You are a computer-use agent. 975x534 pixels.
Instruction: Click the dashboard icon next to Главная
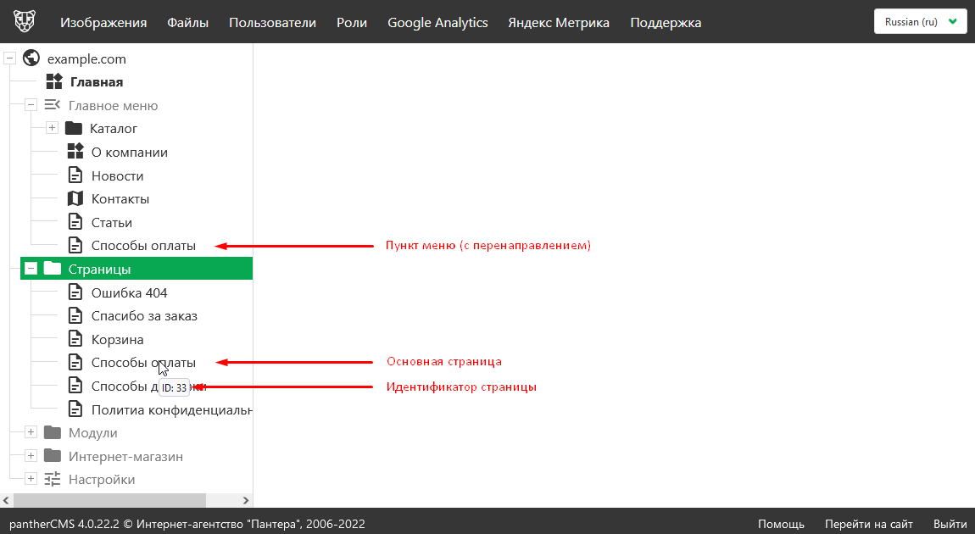point(54,82)
